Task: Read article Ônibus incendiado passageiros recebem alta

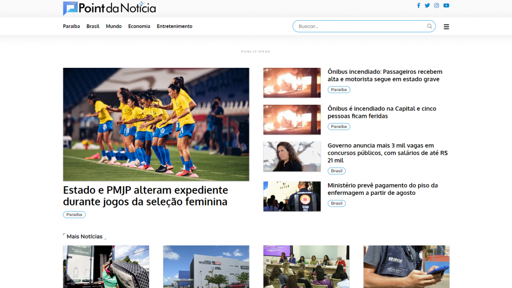Action: point(385,75)
